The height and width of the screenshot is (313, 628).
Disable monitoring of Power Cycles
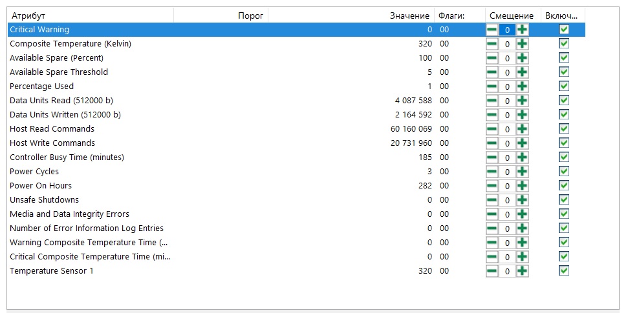click(x=564, y=171)
